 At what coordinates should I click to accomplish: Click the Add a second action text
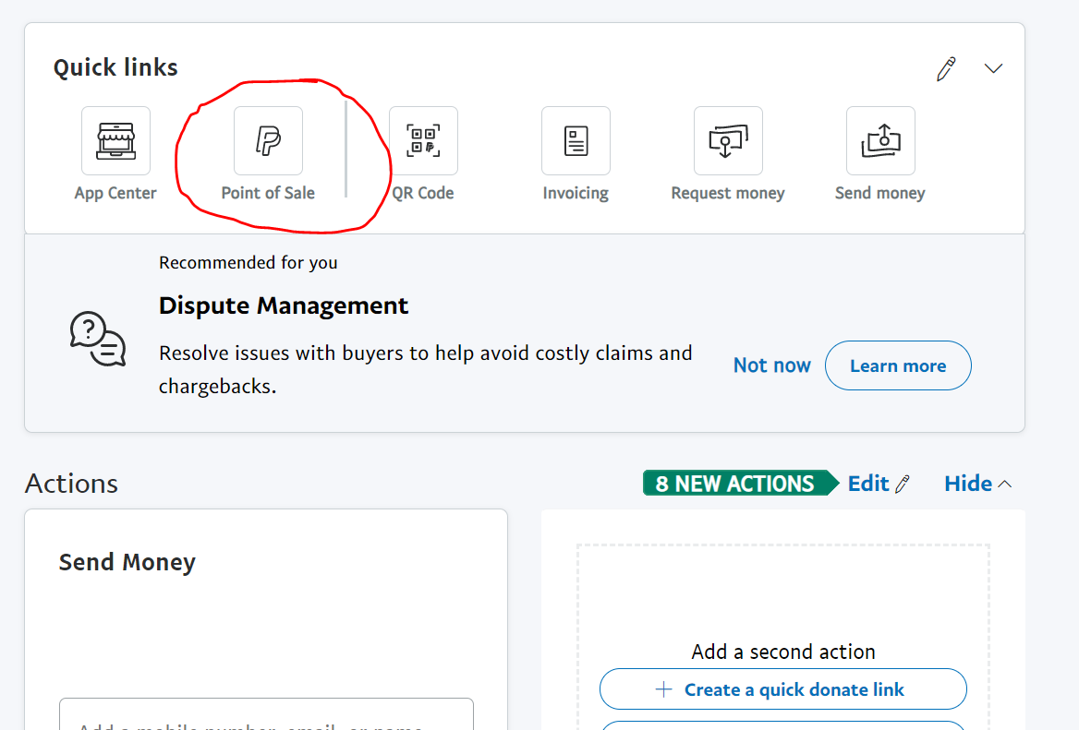(783, 652)
